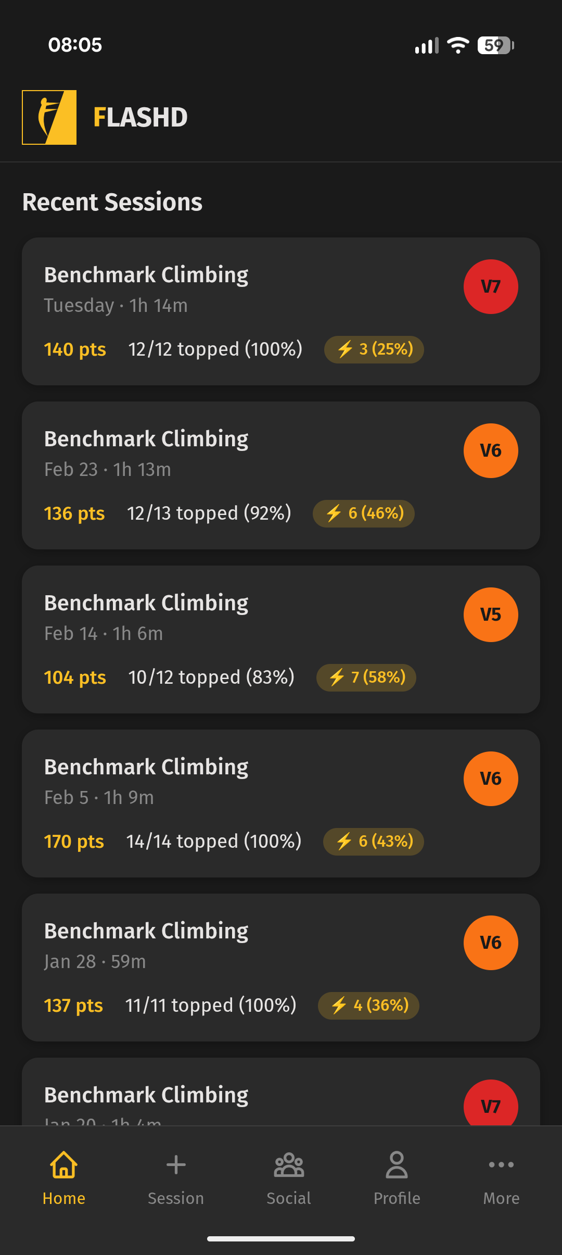Tap the red V7 badge on Tuesday session
The image size is (562, 1255).
click(x=491, y=286)
